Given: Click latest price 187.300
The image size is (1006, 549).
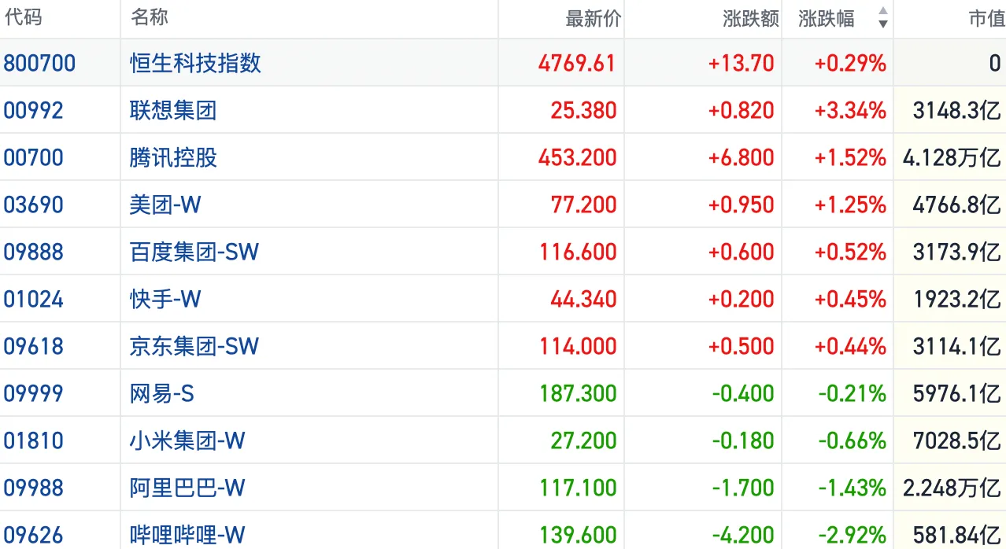Looking at the screenshot, I should click(x=578, y=393).
